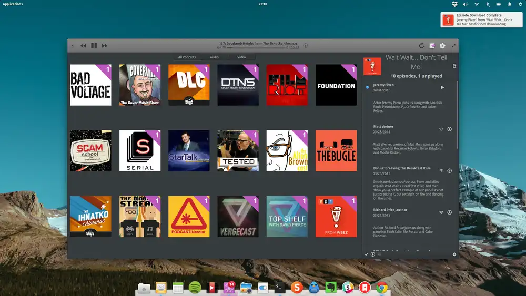This screenshot has height=296, width=526.
Task: Open the list icon at sidebar bottom
Action: click(379, 254)
